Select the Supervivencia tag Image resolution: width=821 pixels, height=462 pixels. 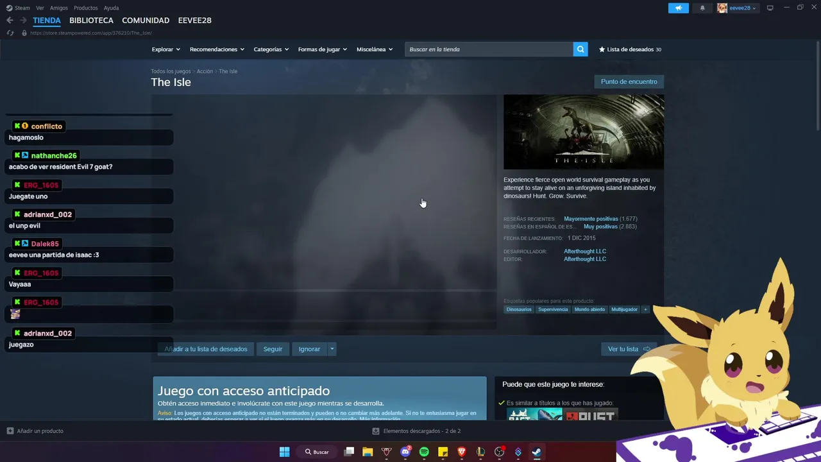pyautogui.click(x=553, y=309)
